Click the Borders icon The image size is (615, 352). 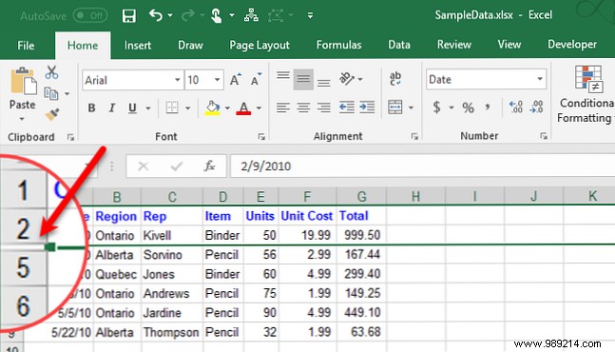[172, 108]
